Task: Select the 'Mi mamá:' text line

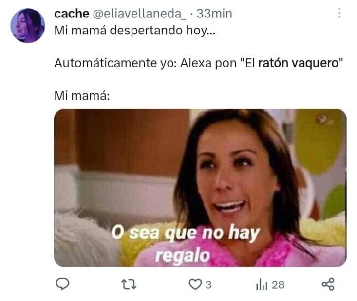Action: point(82,96)
